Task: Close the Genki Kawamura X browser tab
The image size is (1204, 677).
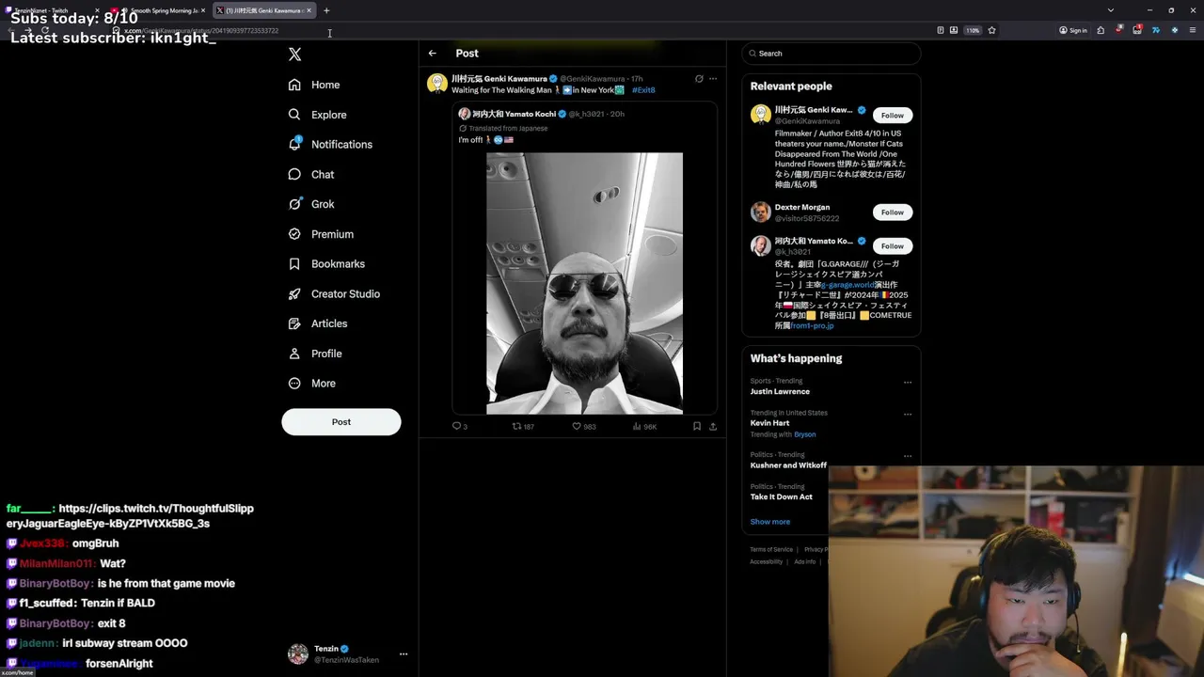Action: (309, 10)
